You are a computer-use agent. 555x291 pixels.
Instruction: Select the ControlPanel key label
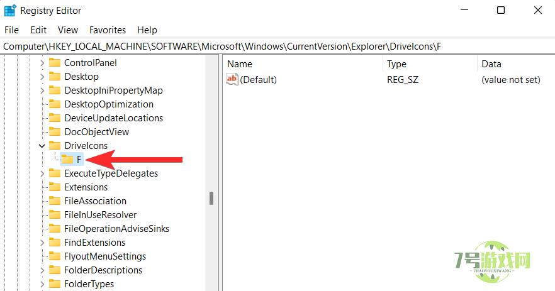click(x=91, y=63)
